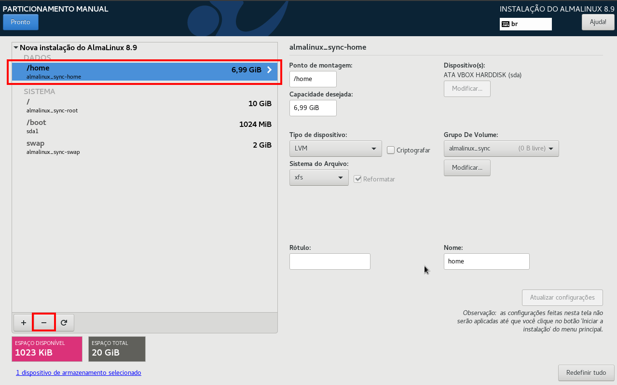
Task: Click the br keyboard layout indicator
Action: point(525,24)
